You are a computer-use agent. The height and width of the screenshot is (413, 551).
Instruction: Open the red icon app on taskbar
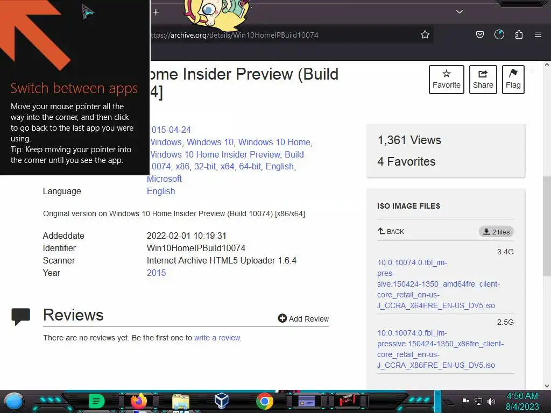pos(347,401)
